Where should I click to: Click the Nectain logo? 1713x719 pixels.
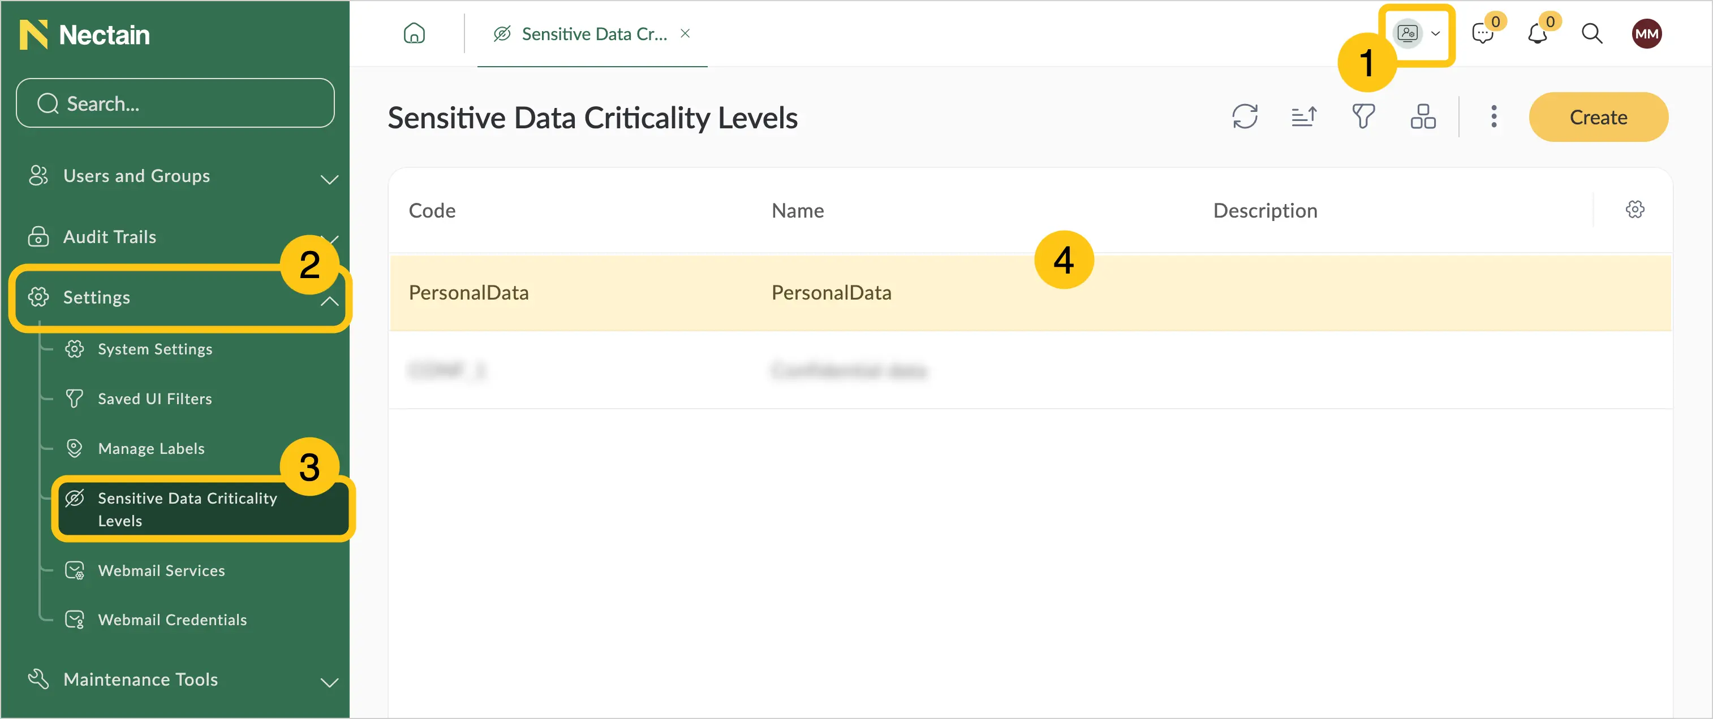coord(84,34)
